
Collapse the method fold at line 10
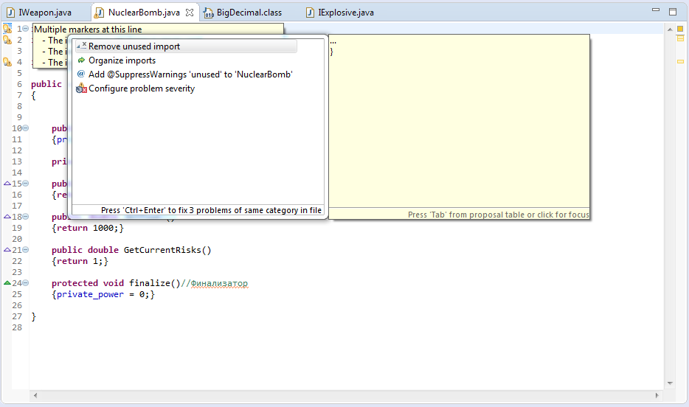26,128
